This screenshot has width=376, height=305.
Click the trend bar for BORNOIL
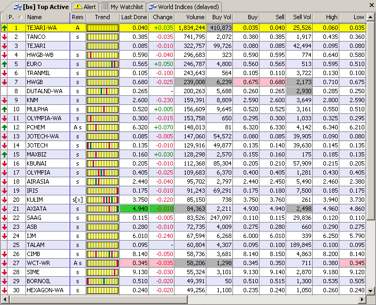coord(103,281)
